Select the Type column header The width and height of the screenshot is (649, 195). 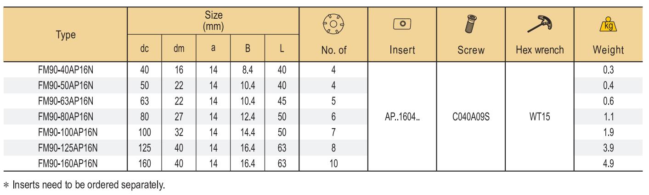click(x=66, y=35)
